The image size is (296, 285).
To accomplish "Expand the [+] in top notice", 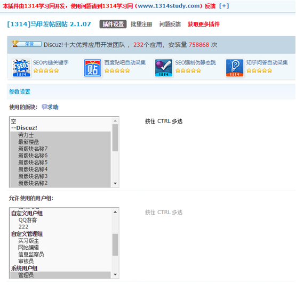I will (x=224, y=6).
